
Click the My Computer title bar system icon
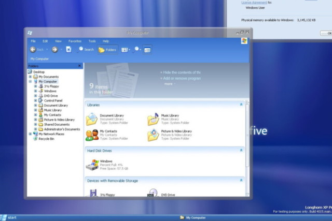(30, 33)
